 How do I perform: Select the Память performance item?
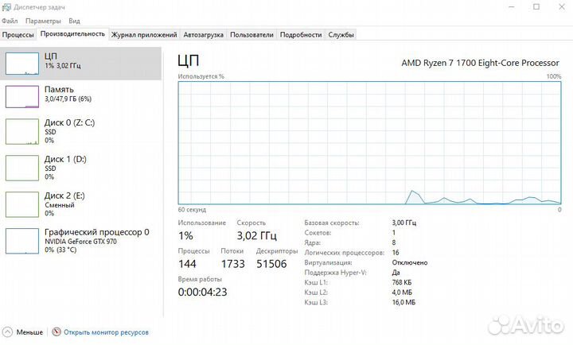pyautogui.click(x=80, y=97)
